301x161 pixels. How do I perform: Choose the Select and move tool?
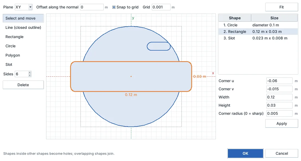[23, 18]
